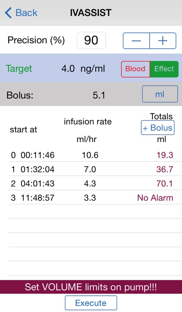This screenshot has height=312, width=182.
Task: Select the Precision value field showing 90
Action: [91, 40]
